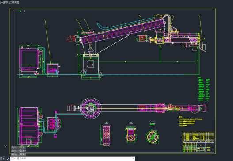The width and height of the screenshot is (233, 161).
Task: Expand command history with the arrow at right end
Action: [134, 159]
